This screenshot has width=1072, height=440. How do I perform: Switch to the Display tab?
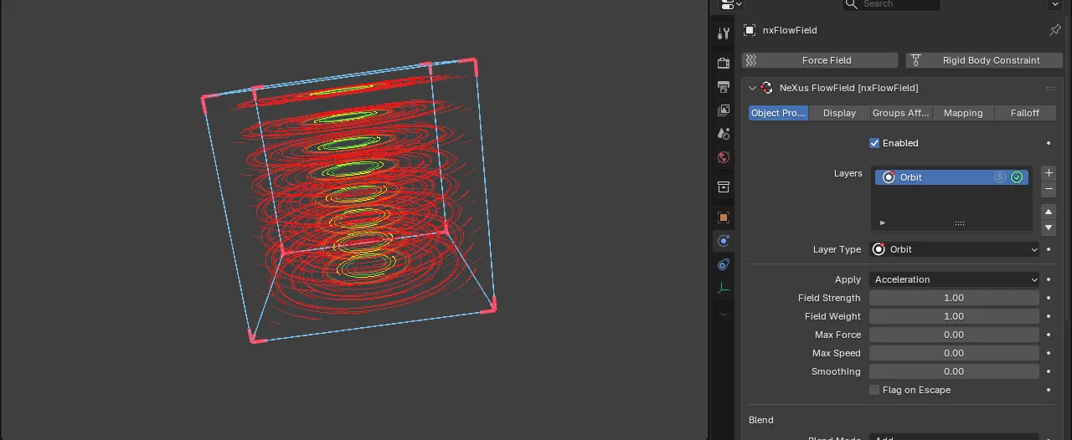[x=839, y=113]
